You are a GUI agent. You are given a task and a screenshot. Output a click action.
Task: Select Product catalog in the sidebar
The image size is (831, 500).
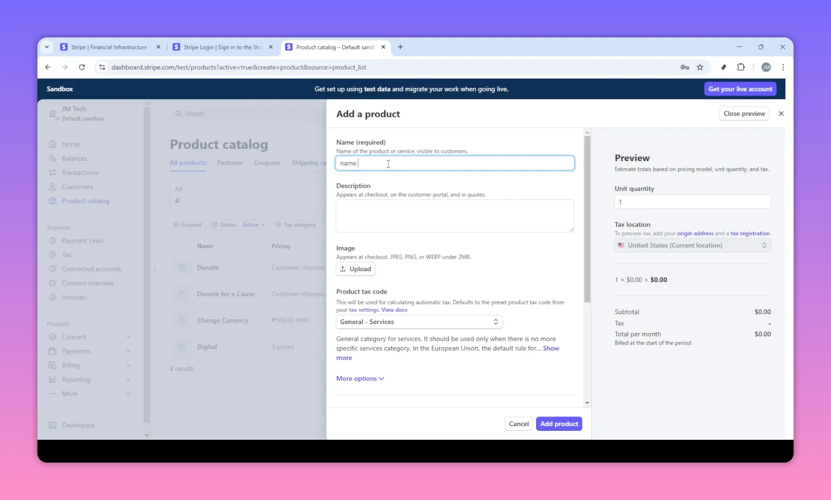click(x=85, y=201)
